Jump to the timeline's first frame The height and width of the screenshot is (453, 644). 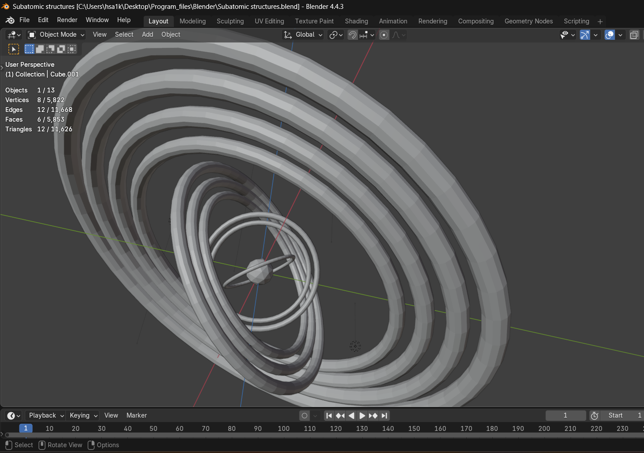coord(329,415)
